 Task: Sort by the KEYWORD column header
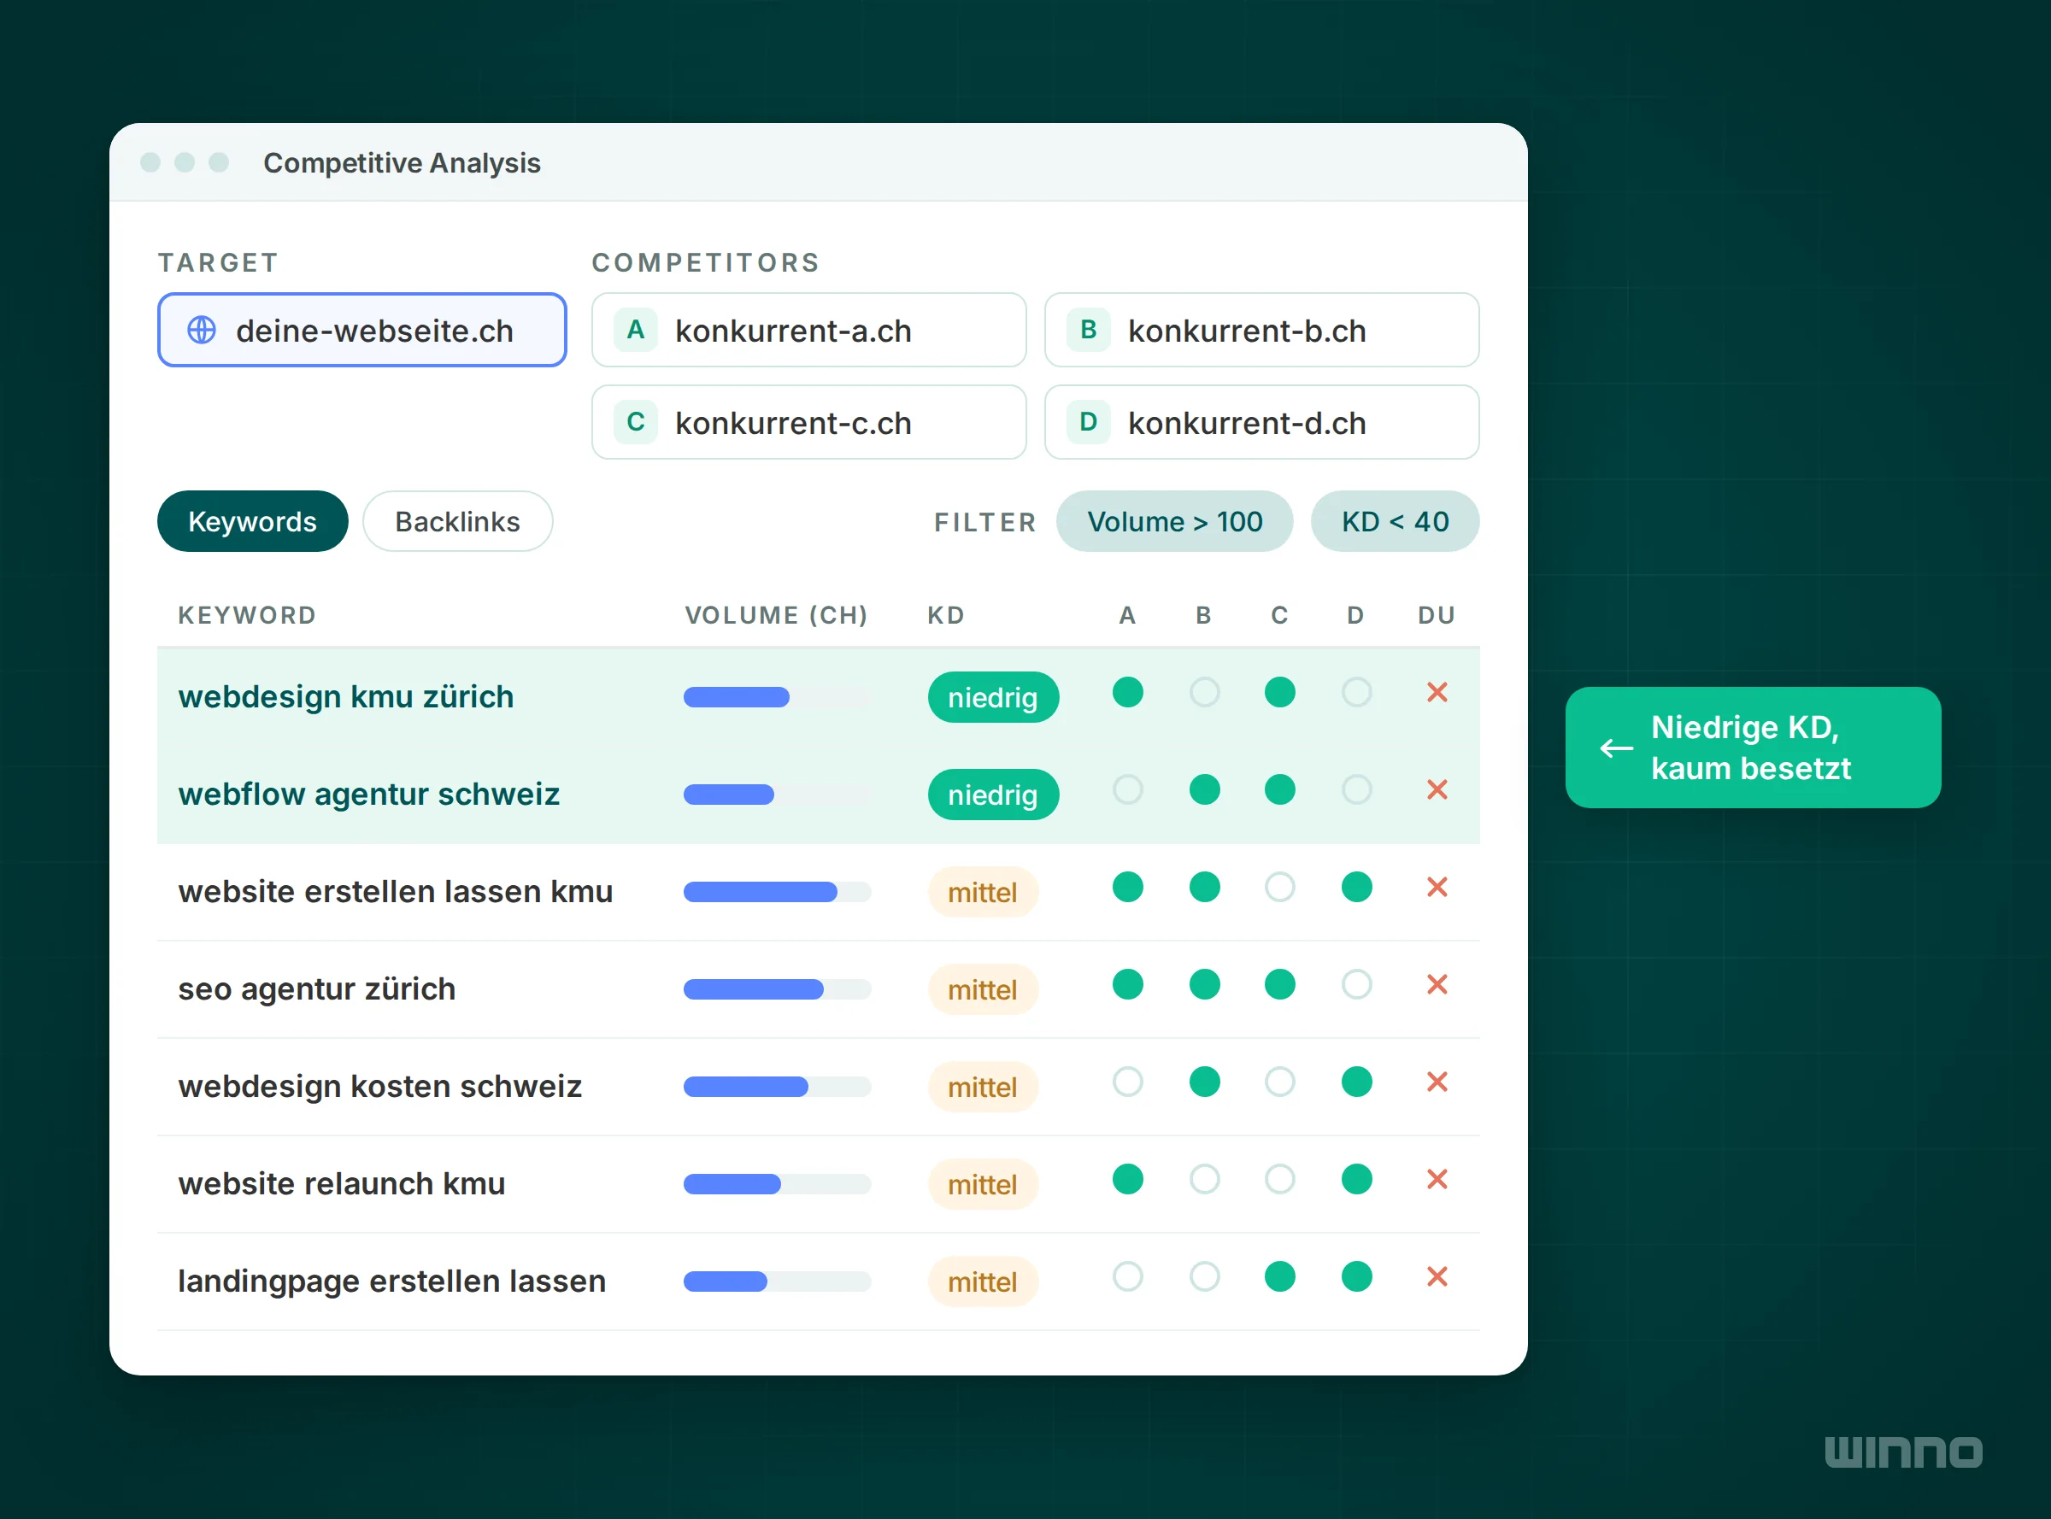pyautogui.click(x=248, y=615)
